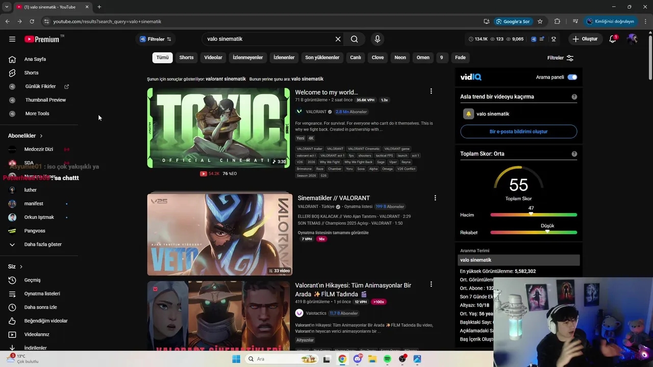Open Spotify from the taskbar
Image resolution: width=653 pixels, height=367 pixels.
click(387, 359)
